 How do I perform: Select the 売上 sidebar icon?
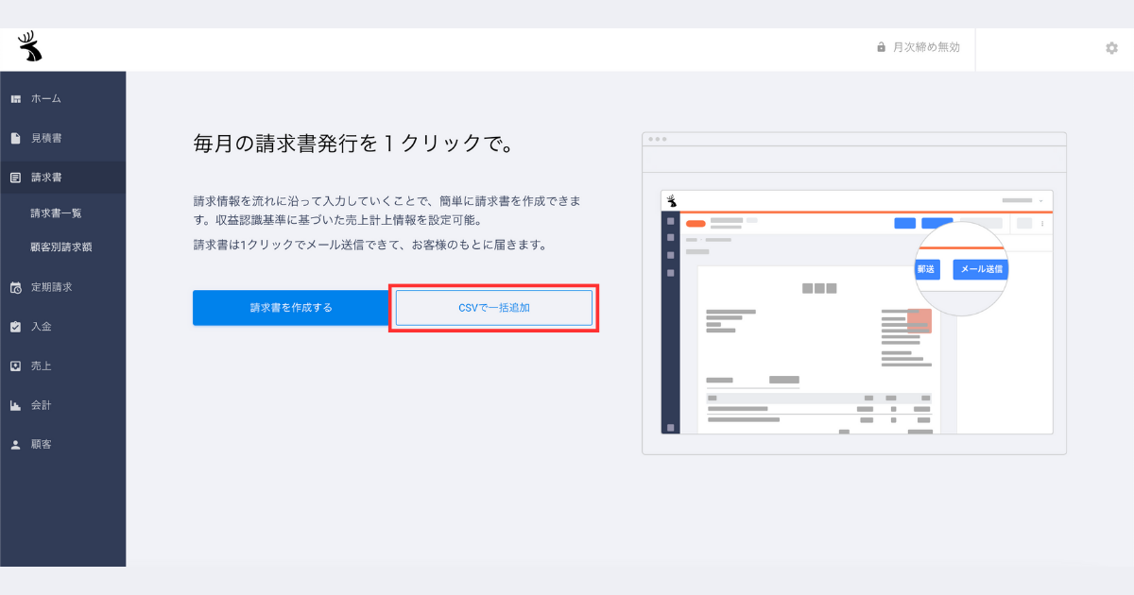coord(16,365)
